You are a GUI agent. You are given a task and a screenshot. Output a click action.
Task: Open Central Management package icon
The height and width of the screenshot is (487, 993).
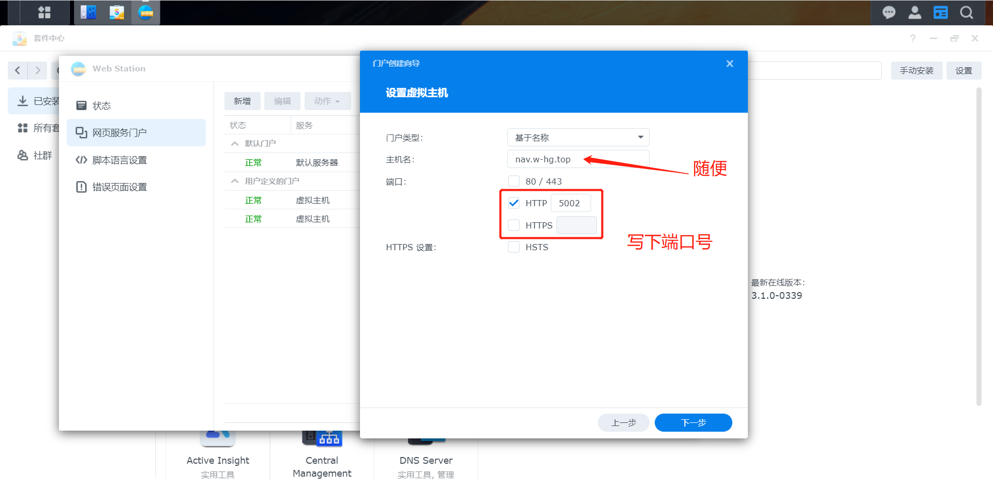coord(322,437)
